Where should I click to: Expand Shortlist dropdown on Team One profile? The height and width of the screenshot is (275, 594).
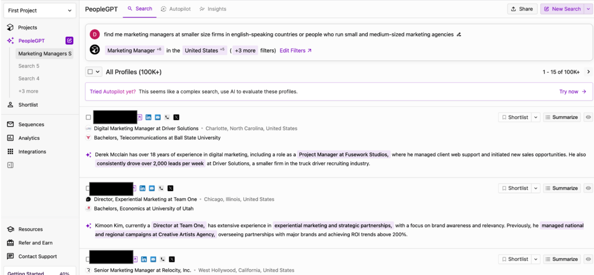pos(536,188)
